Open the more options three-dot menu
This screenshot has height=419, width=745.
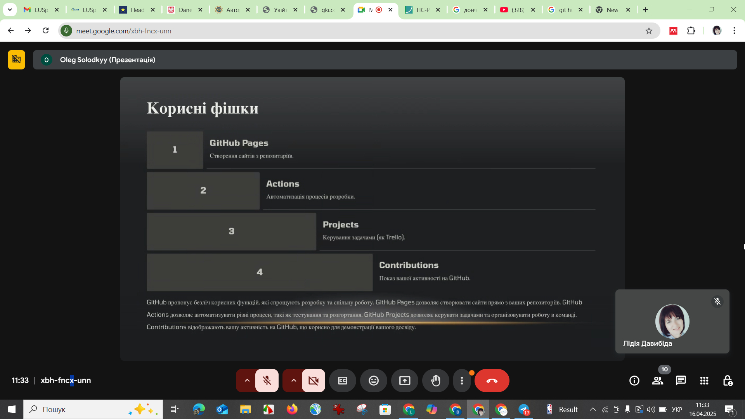pyautogui.click(x=462, y=381)
